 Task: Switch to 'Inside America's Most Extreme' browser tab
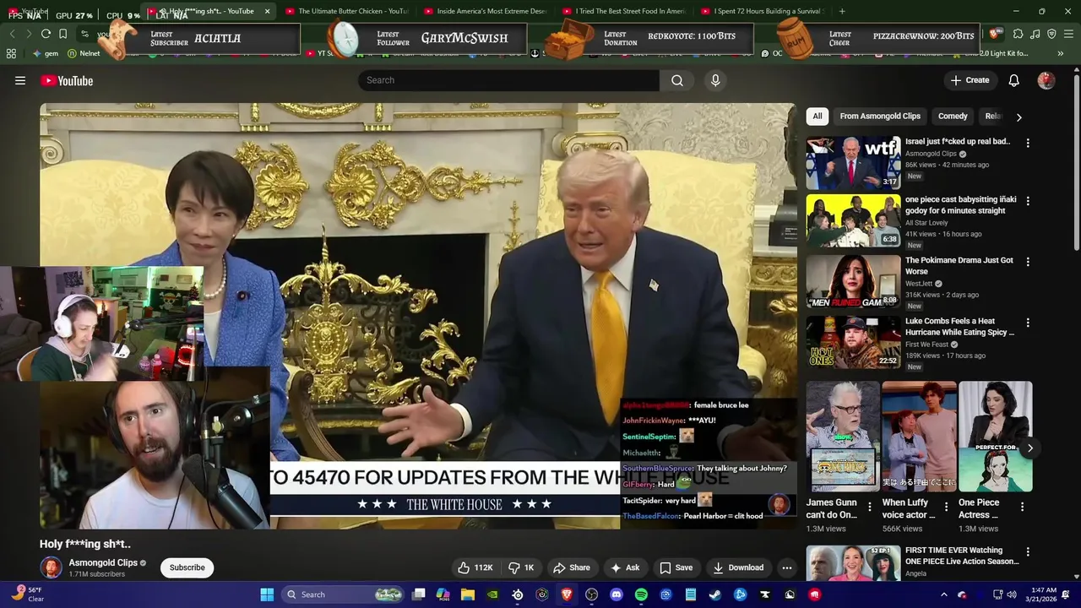pyautogui.click(x=486, y=11)
